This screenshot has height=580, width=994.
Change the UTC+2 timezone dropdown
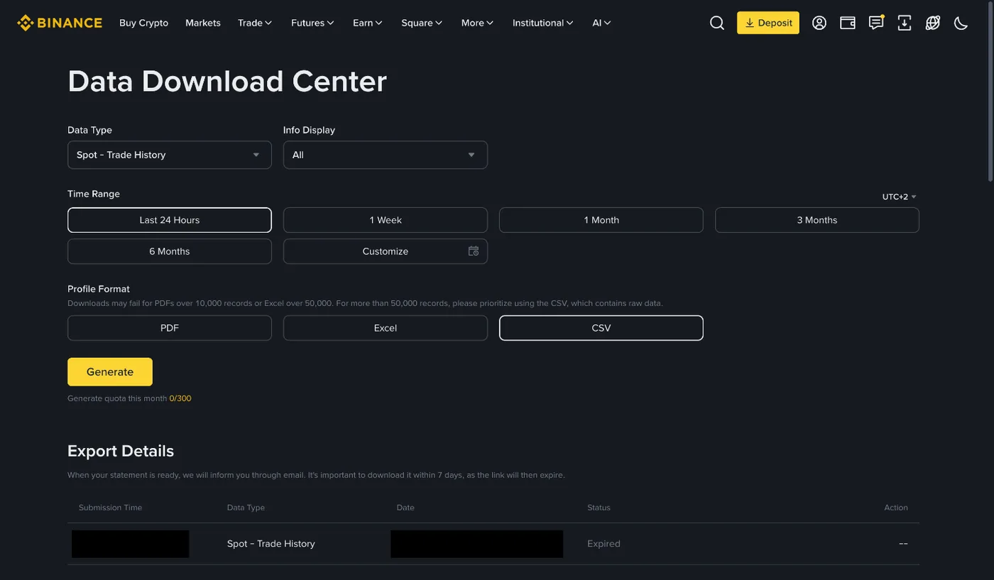[x=900, y=197]
